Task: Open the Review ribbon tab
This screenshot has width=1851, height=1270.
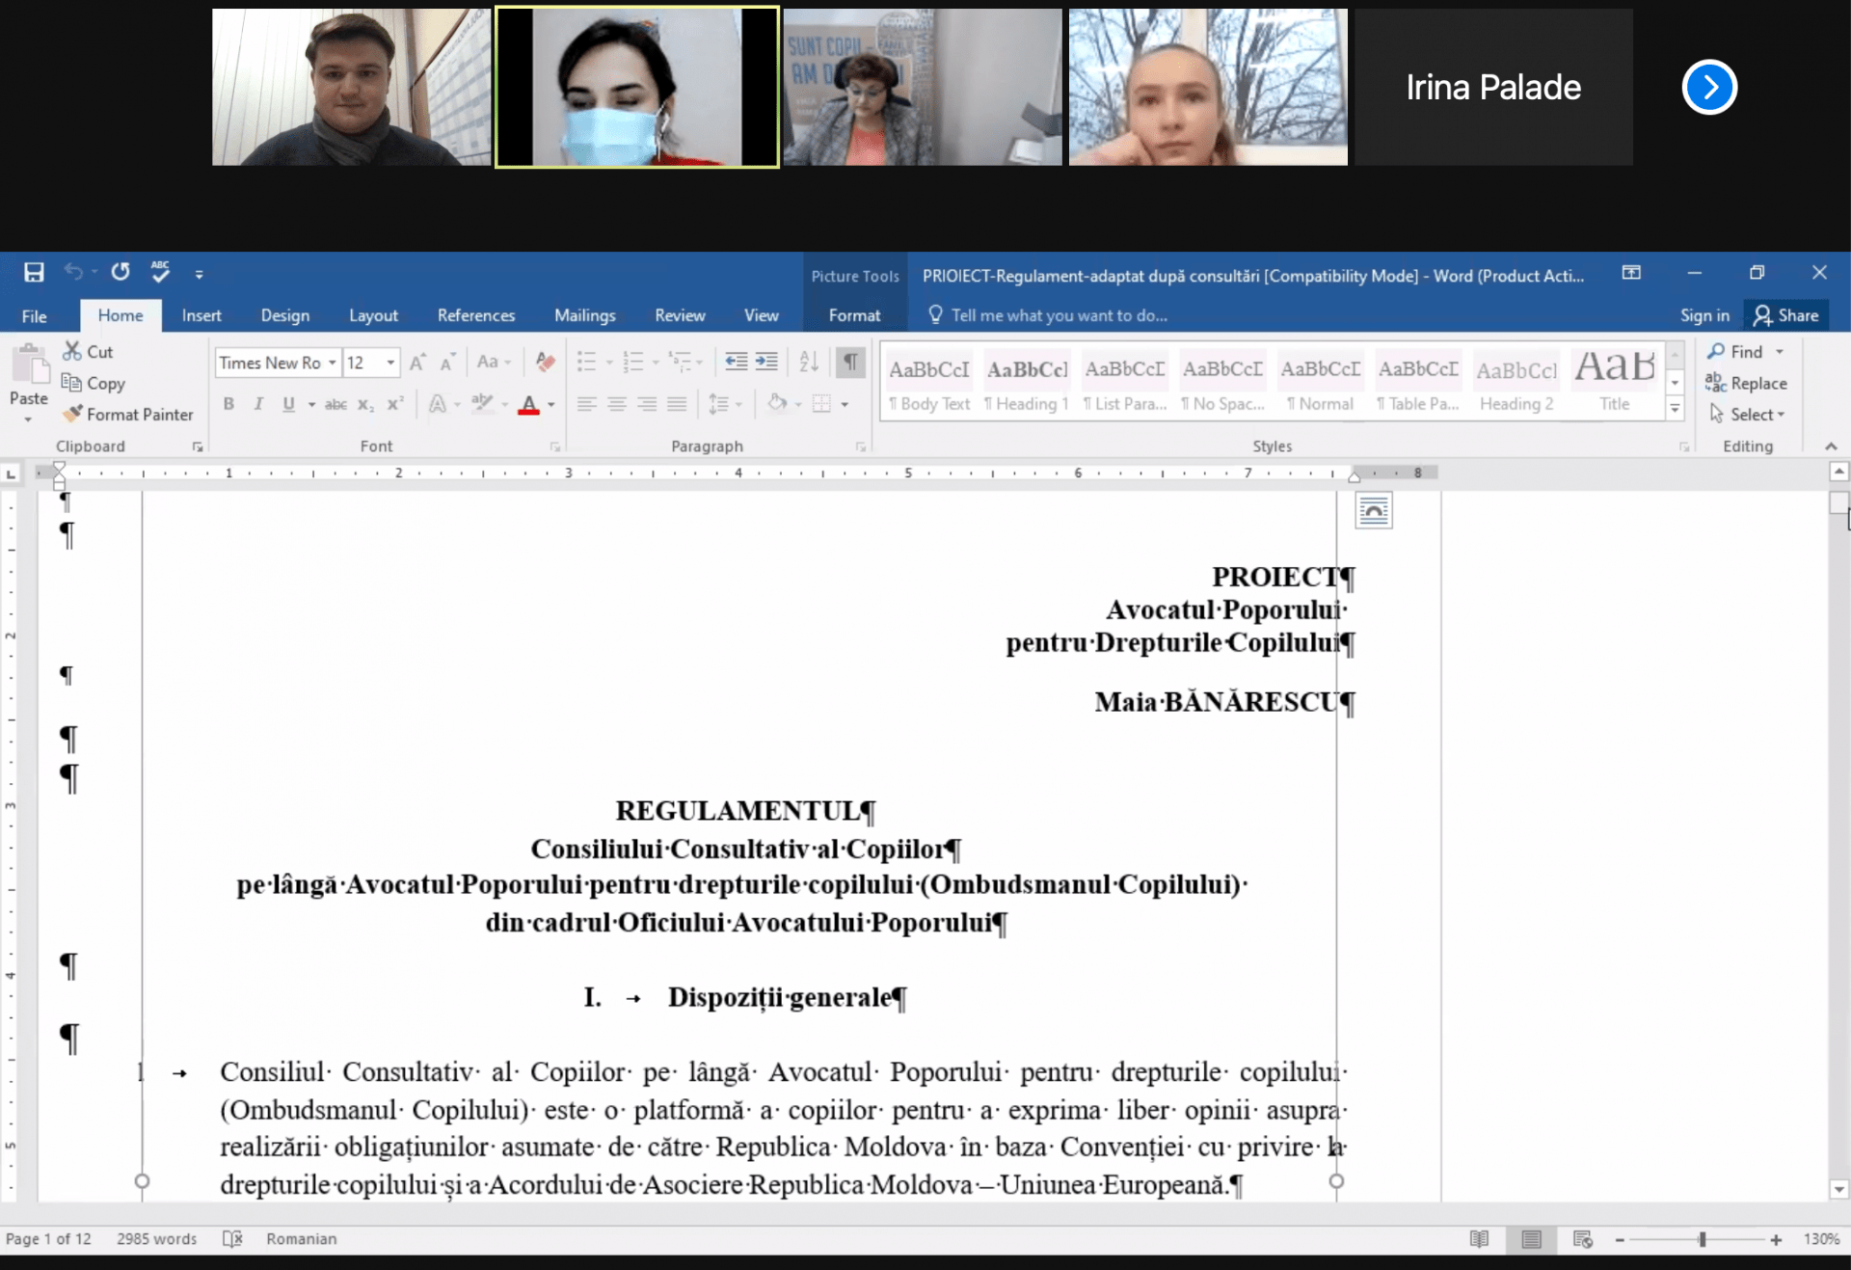Action: click(x=680, y=315)
